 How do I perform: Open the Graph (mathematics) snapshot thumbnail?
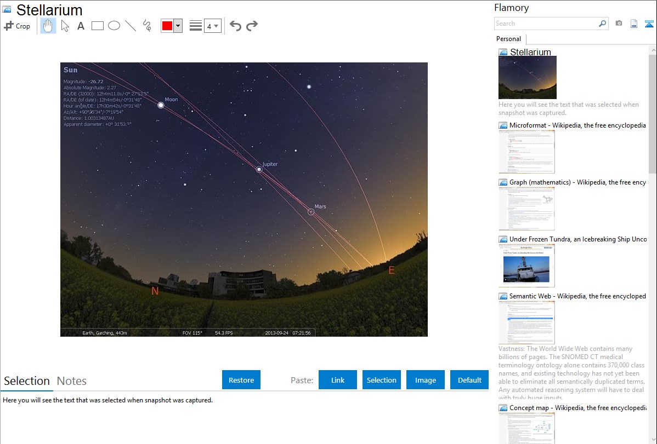pos(526,209)
